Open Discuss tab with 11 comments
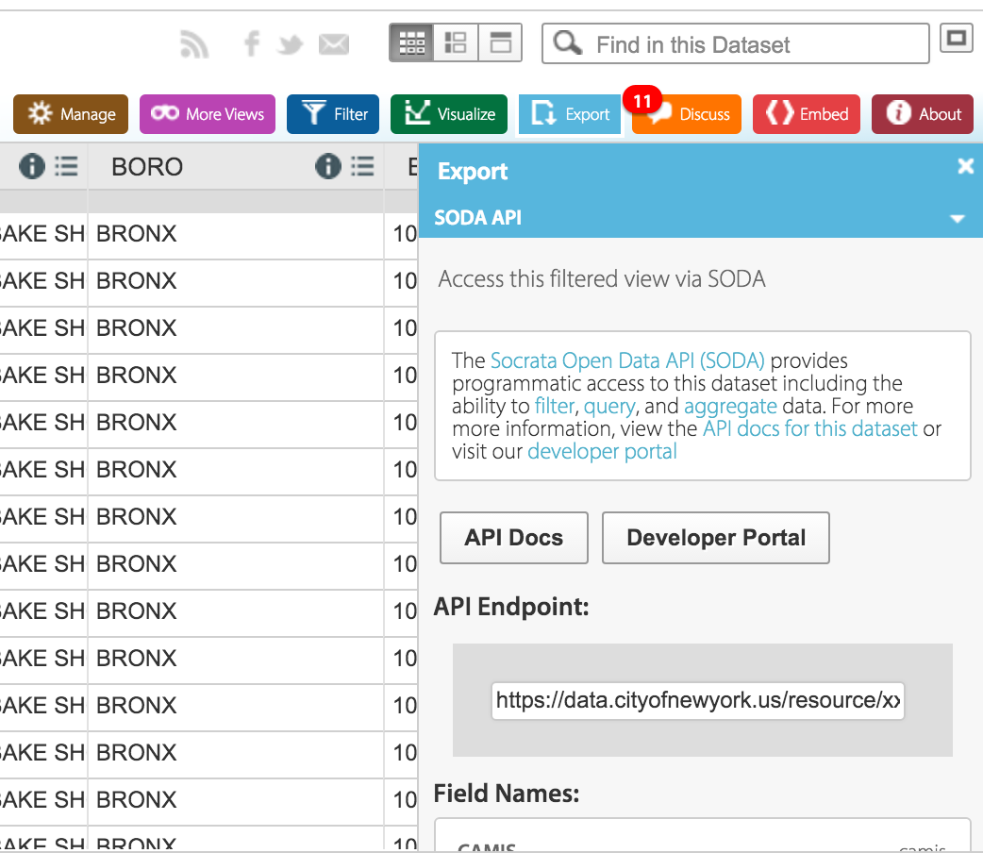Viewport: 983px width, 853px height. pos(688,114)
